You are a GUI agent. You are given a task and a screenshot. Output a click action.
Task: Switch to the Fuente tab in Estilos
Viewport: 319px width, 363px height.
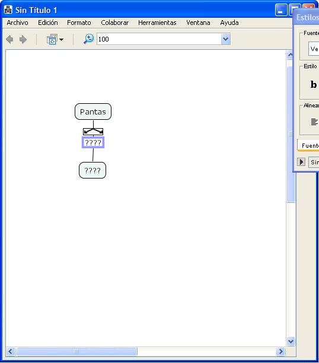pos(310,146)
